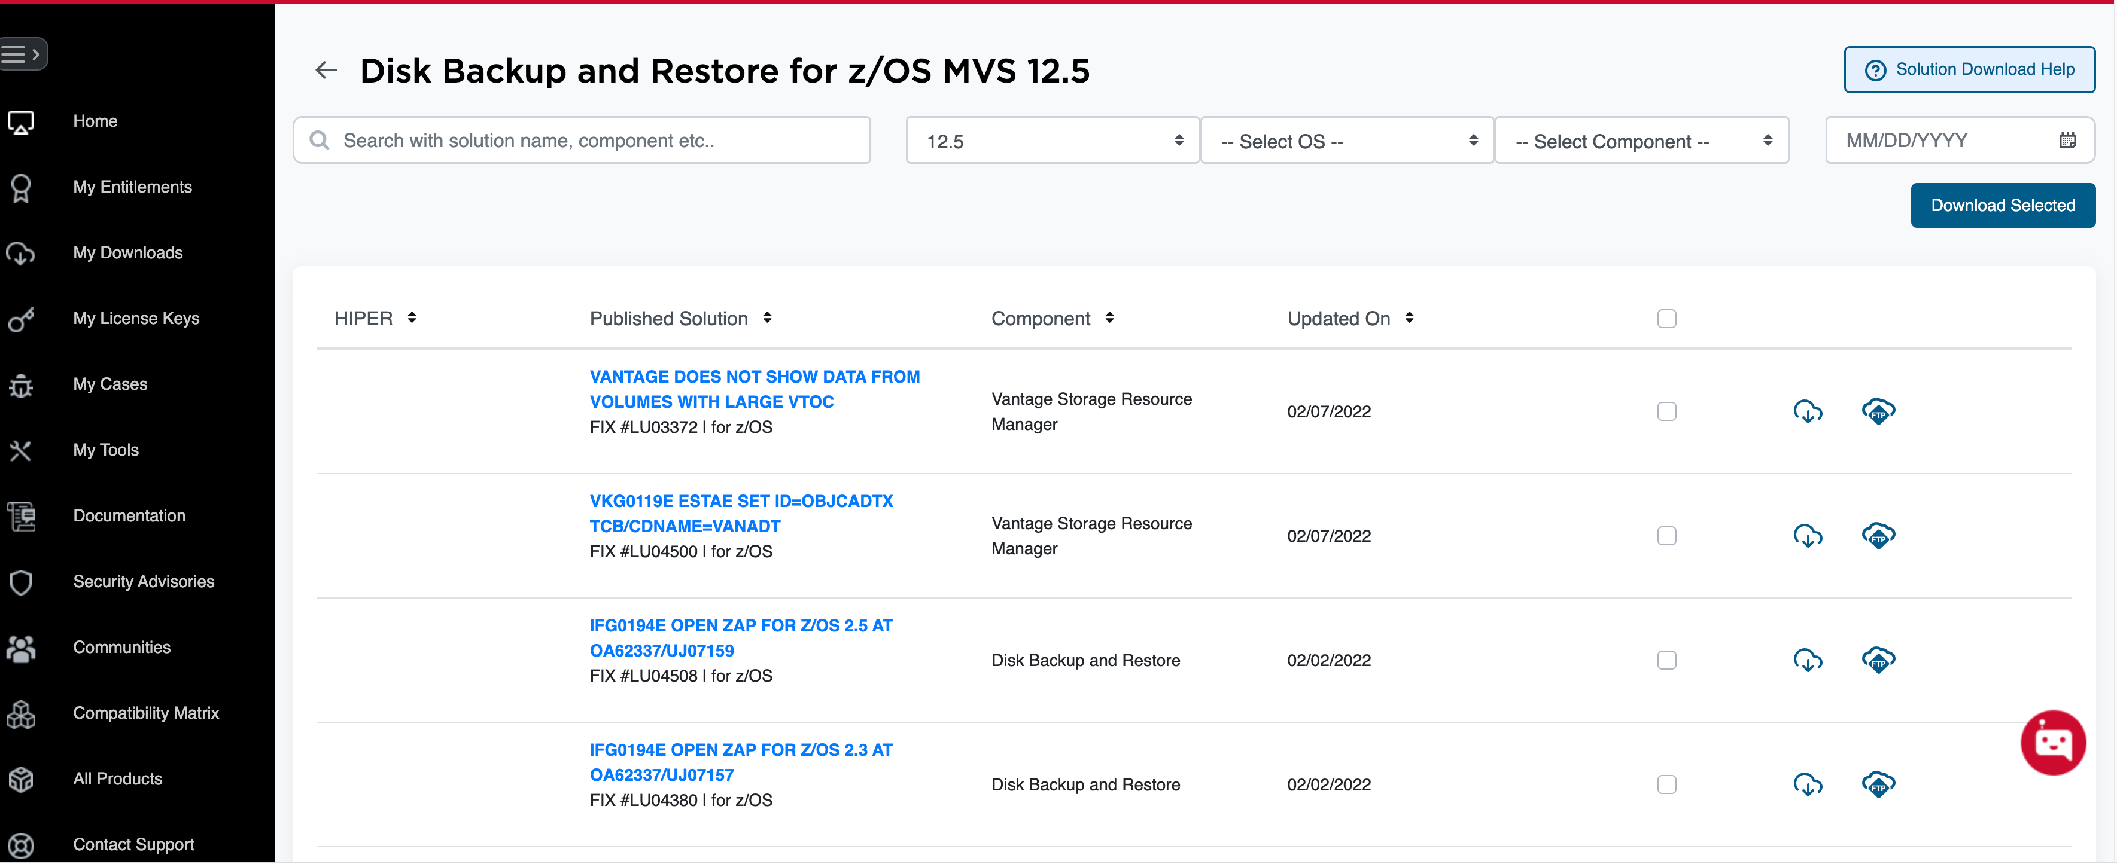Download FIX #LU04500 via cloud download icon
This screenshot has width=2117, height=864.
1807,536
